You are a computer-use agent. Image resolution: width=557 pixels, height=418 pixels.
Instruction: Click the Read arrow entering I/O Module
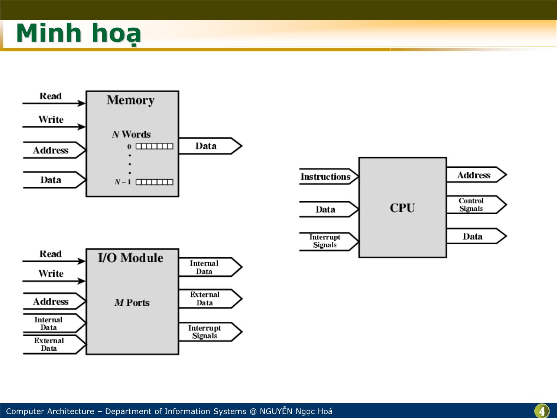pyautogui.click(x=54, y=261)
